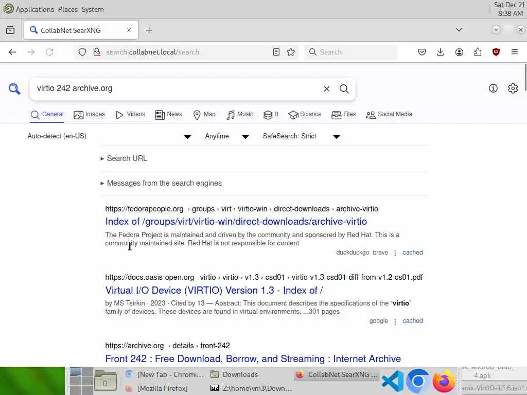The image size is (527, 395).
Task: Switch to the It category
Action: click(x=271, y=115)
